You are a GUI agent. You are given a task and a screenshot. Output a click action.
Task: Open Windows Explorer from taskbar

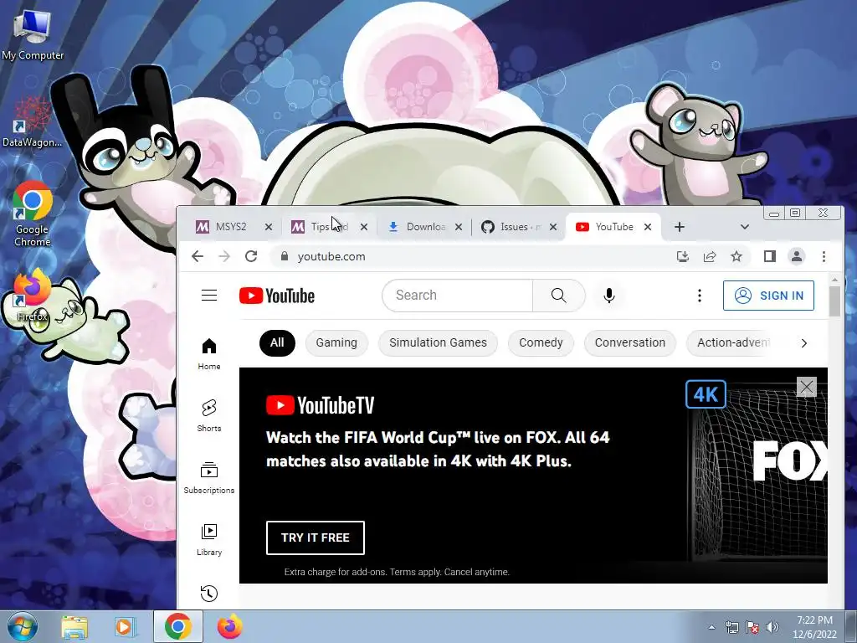(74, 626)
